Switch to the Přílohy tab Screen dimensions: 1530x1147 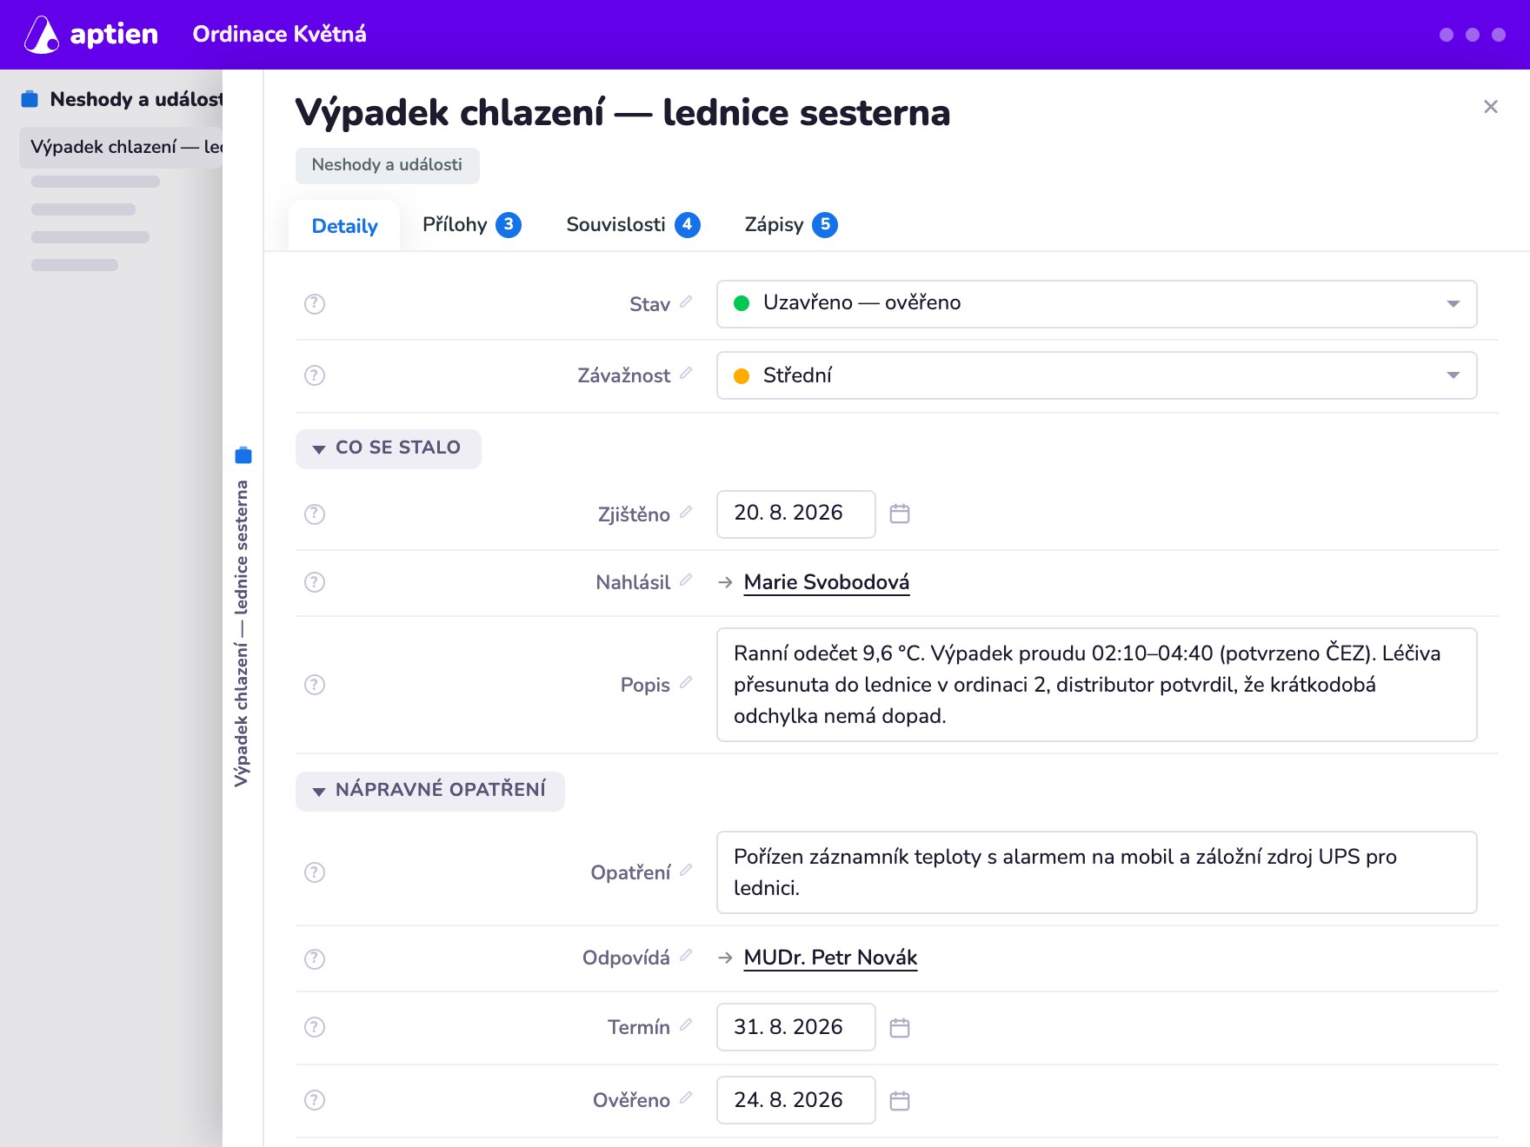pos(471,225)
